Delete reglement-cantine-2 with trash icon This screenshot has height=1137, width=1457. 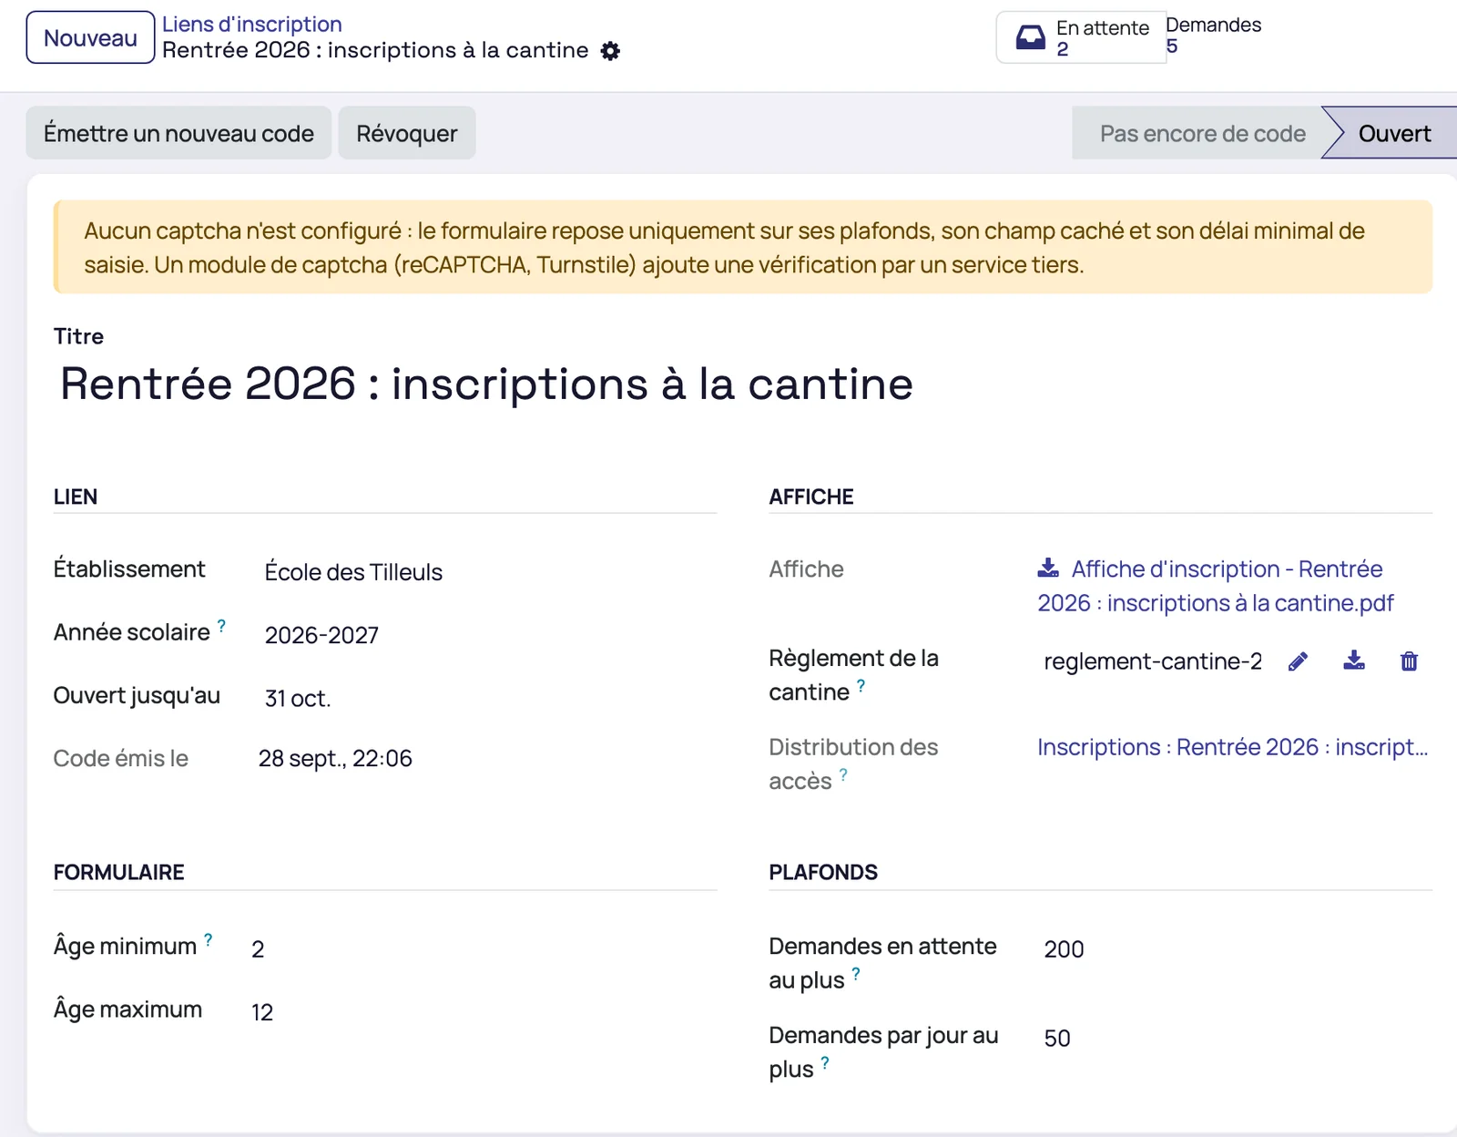[x=1409, y=661]
